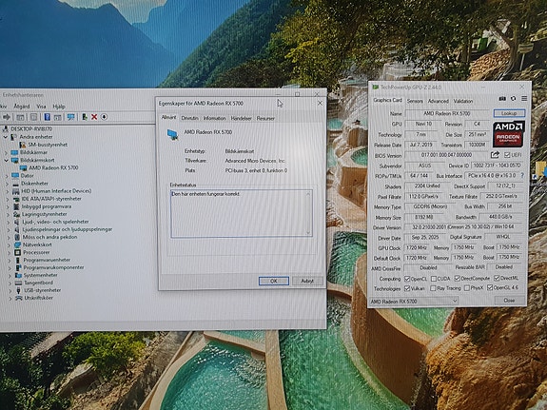The image size is (547, 410).
Task: Click the Lookup button
Action: pyautogui.click(x=509, y=113)
